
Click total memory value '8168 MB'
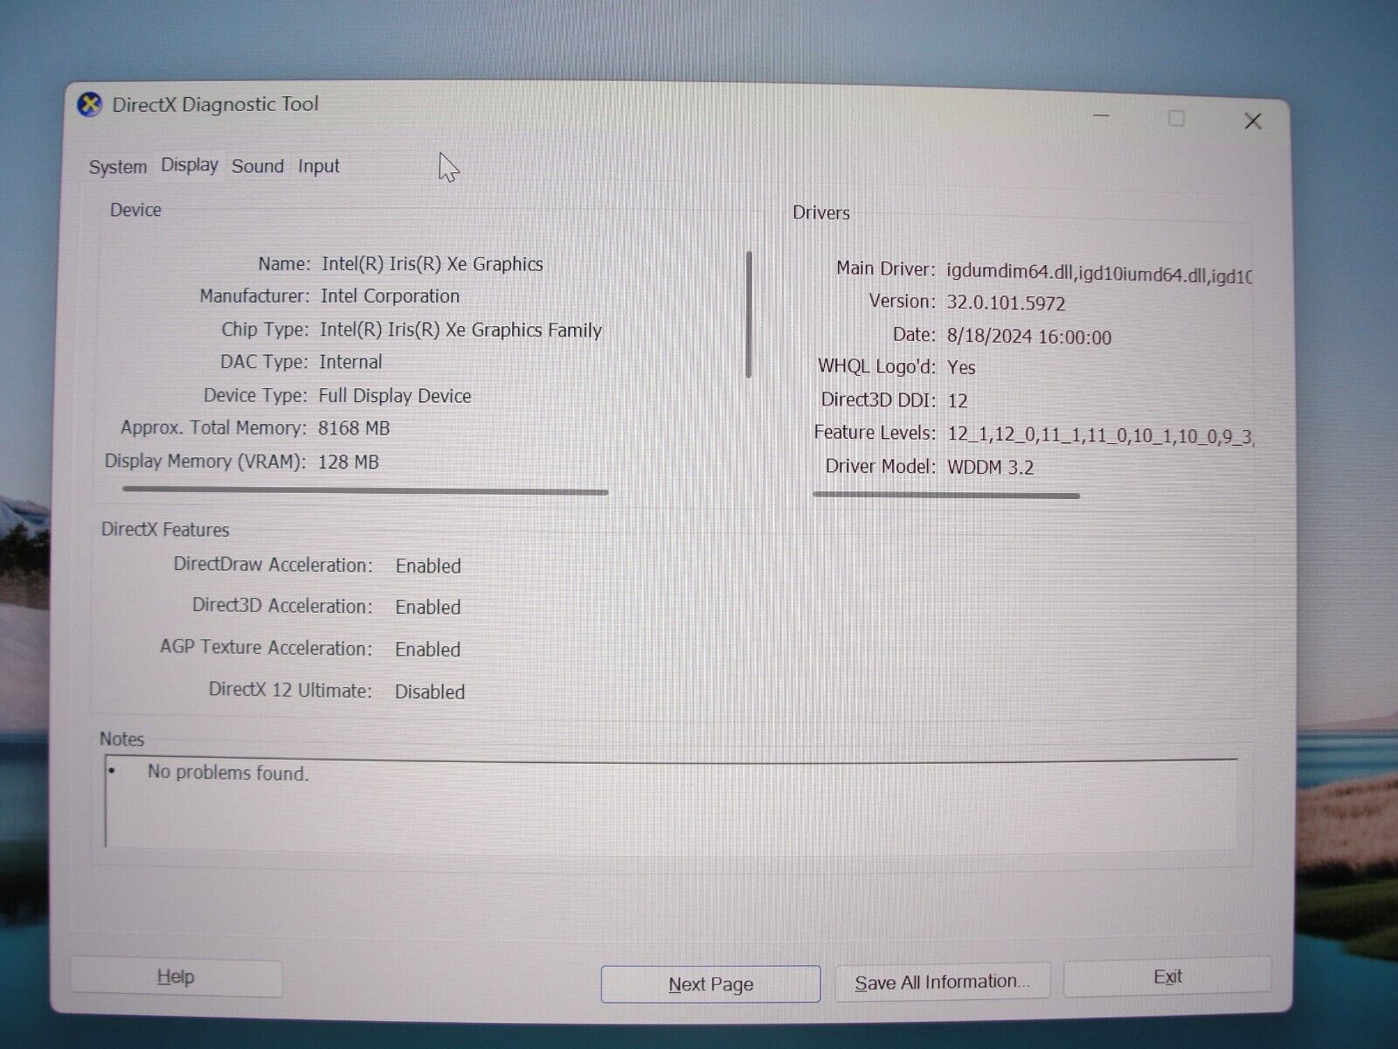[x=354, y=428]
